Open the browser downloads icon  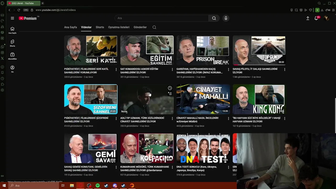point(322,10)
